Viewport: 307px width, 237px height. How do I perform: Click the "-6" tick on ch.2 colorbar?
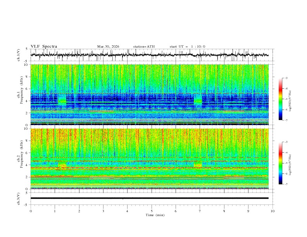pos(286,173)
